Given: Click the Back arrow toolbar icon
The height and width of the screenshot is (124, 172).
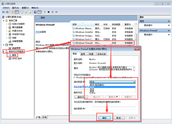Looking at the screenshot, I should tap(3, 12).
